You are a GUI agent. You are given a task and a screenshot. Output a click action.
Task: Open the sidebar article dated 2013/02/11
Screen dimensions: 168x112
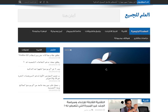coord(39,77)
